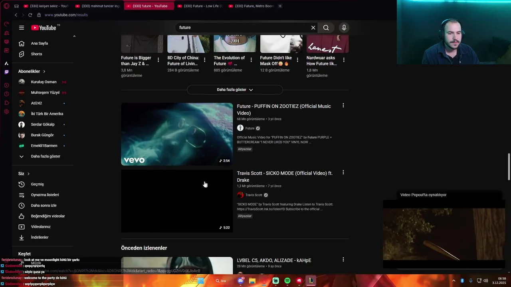Image resolution: width=511 pixels, height=287 pixels.
Task: Open the three-dot menu for SICKO MODE
Action: tap(343, 173)
